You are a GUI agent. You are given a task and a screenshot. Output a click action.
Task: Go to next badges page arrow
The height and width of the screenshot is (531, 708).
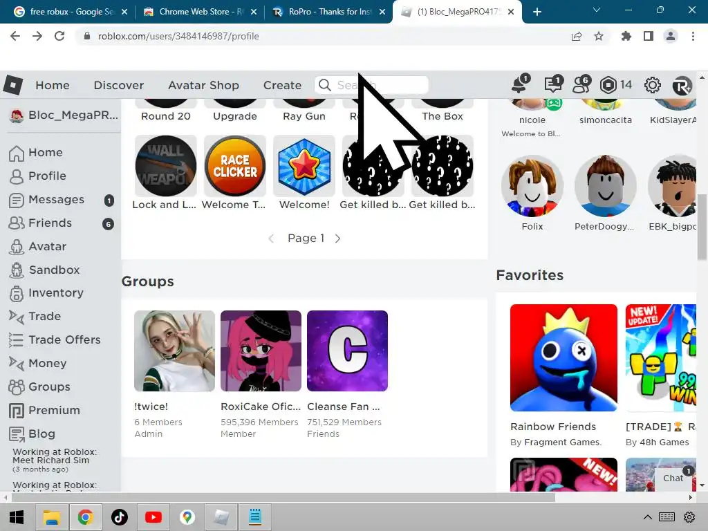click(337, 239)
